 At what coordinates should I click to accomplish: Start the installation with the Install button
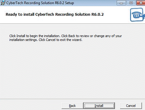pos(99,106)
